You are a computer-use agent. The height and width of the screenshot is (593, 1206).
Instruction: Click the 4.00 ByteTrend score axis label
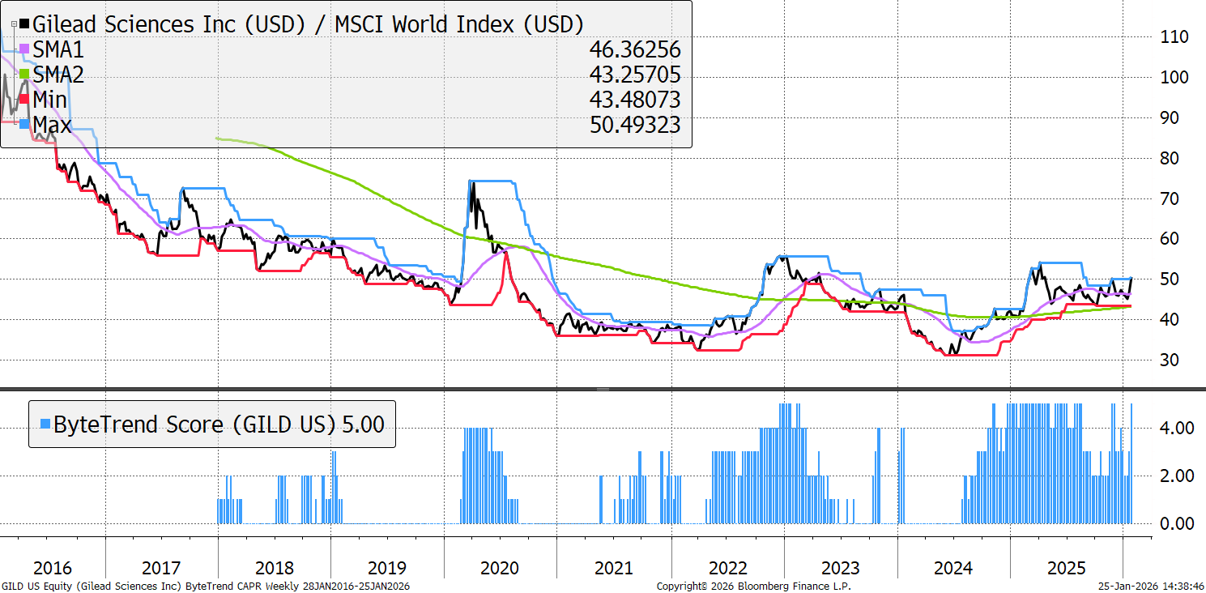(1172, 428)
